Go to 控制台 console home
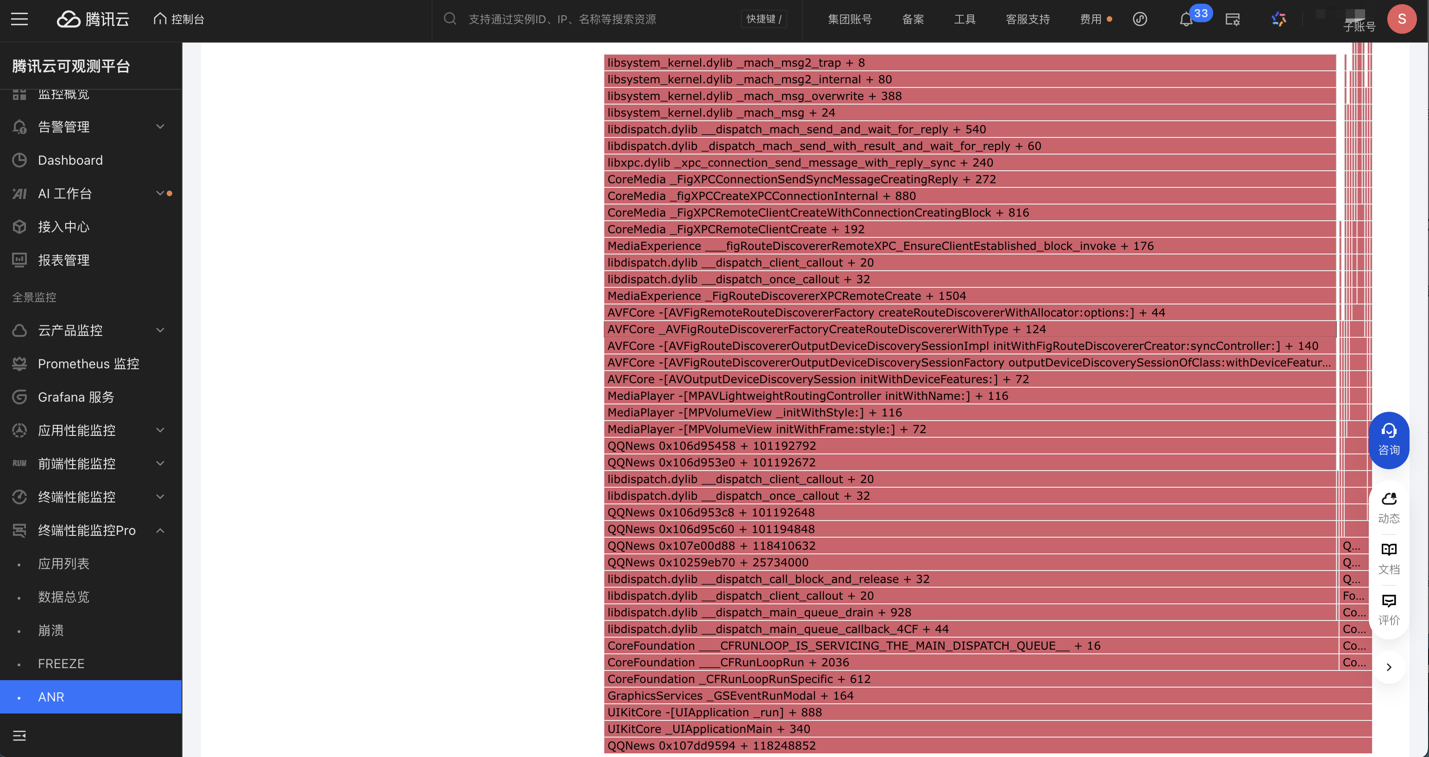Image resolution: width=1429 pixels, height=757 pixels. pyautogui.click(x=179, y=19)
